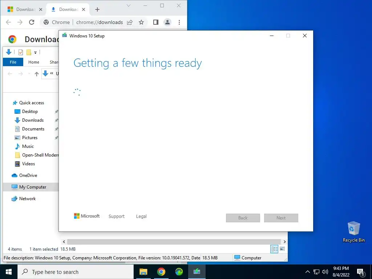
Task: Close the Windows 10 Setup window
Action: pyautogui.click(x=305, y=36)
